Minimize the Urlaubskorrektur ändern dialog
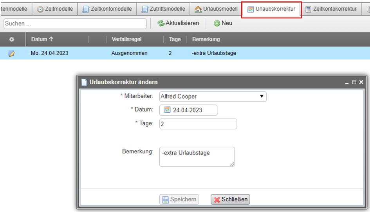This screenshot has width=370, height=212. pyautogui.click(x=347, y=83)
